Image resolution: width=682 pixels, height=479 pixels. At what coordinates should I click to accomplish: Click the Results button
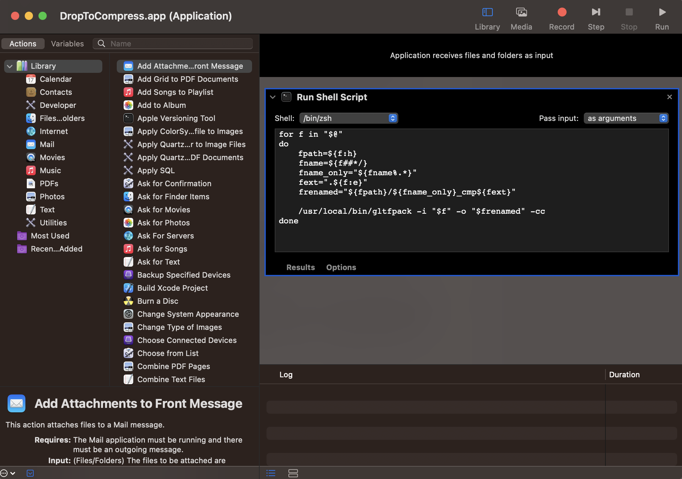(300, 267)
